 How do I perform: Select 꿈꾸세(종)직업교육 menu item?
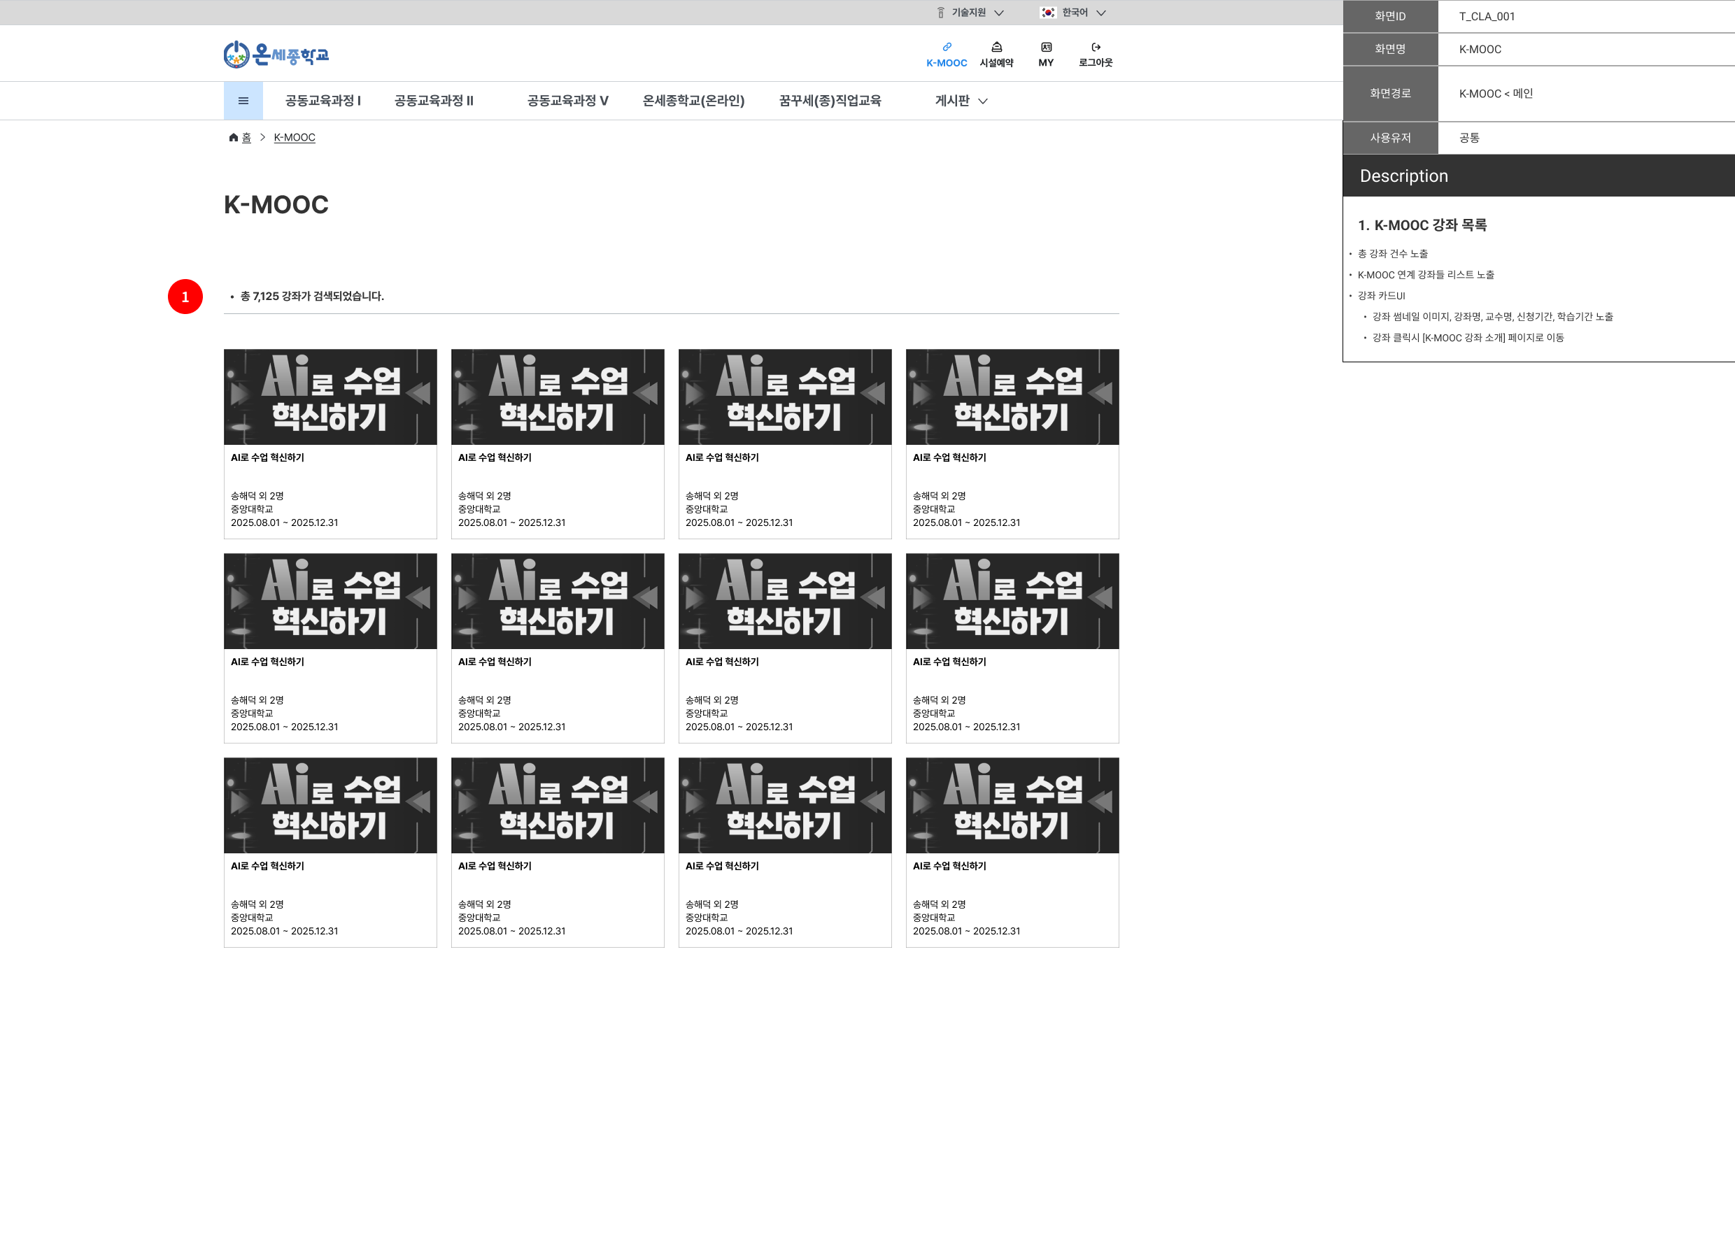[830, 101]
